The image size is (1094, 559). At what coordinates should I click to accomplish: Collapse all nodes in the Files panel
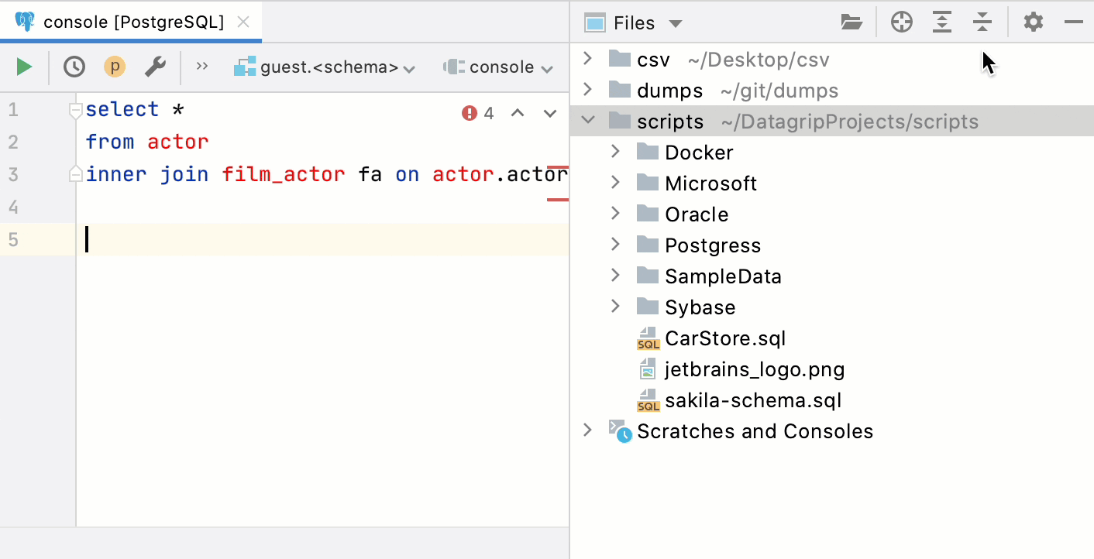982,22
